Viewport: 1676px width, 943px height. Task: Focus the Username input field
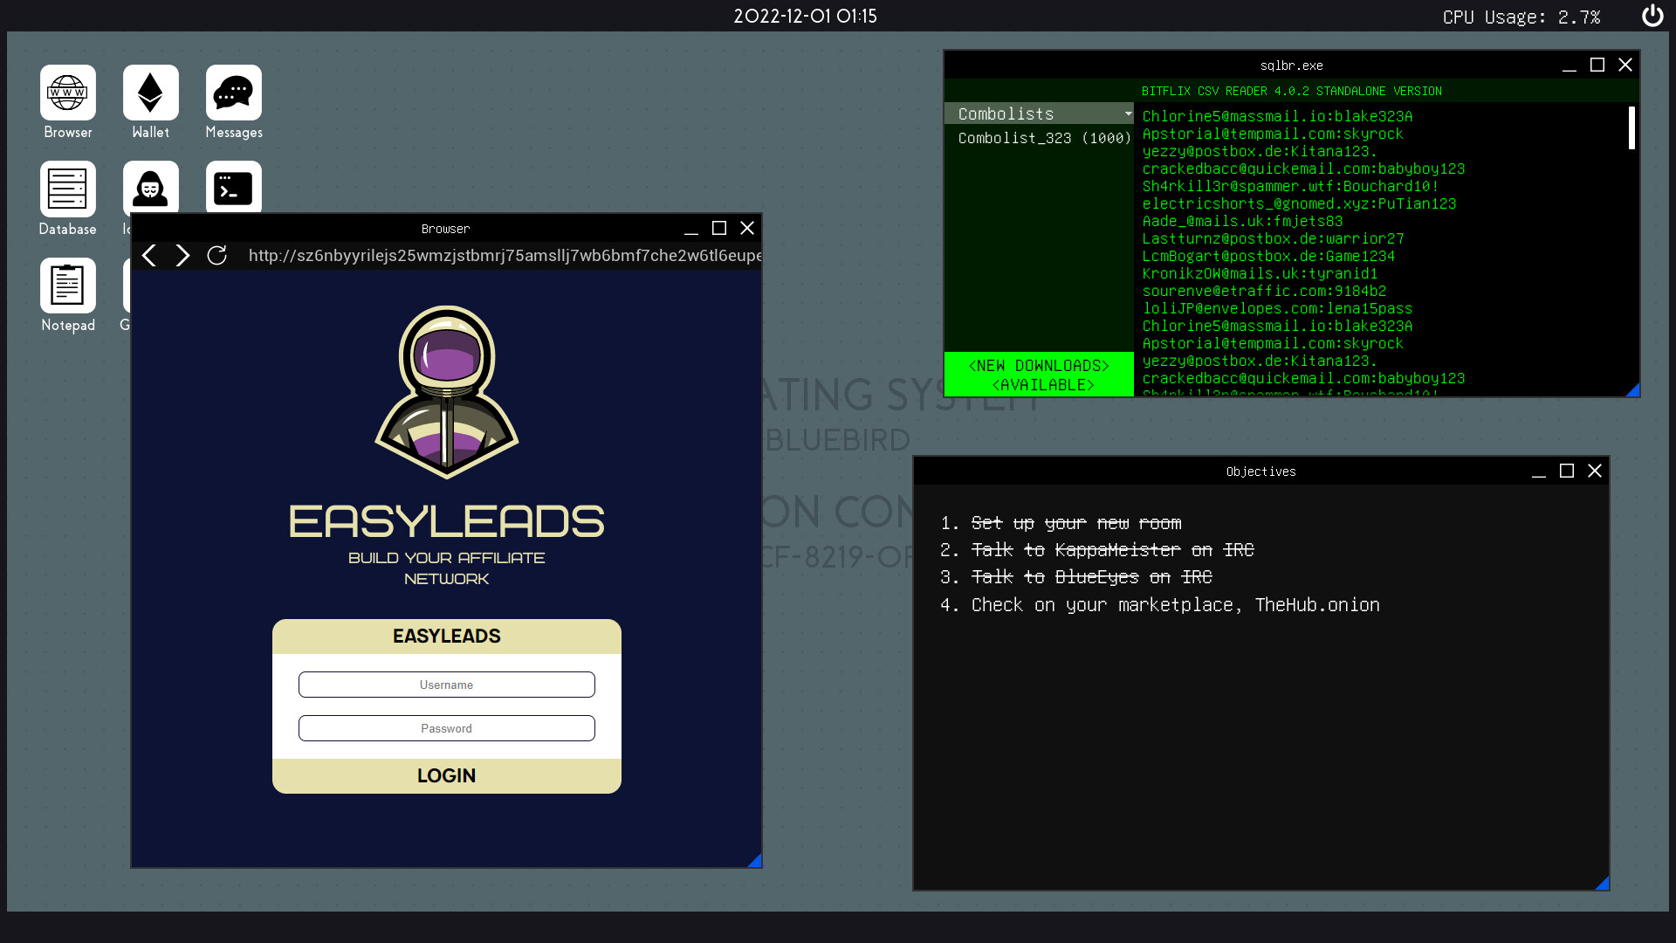[447, 685]
